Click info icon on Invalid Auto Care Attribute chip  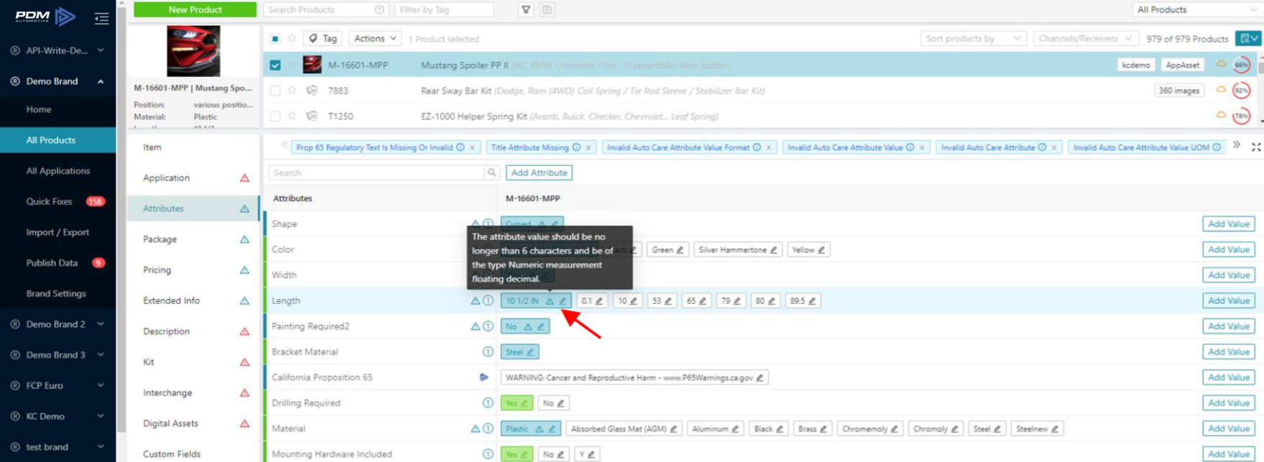(x=1042, y=147)
